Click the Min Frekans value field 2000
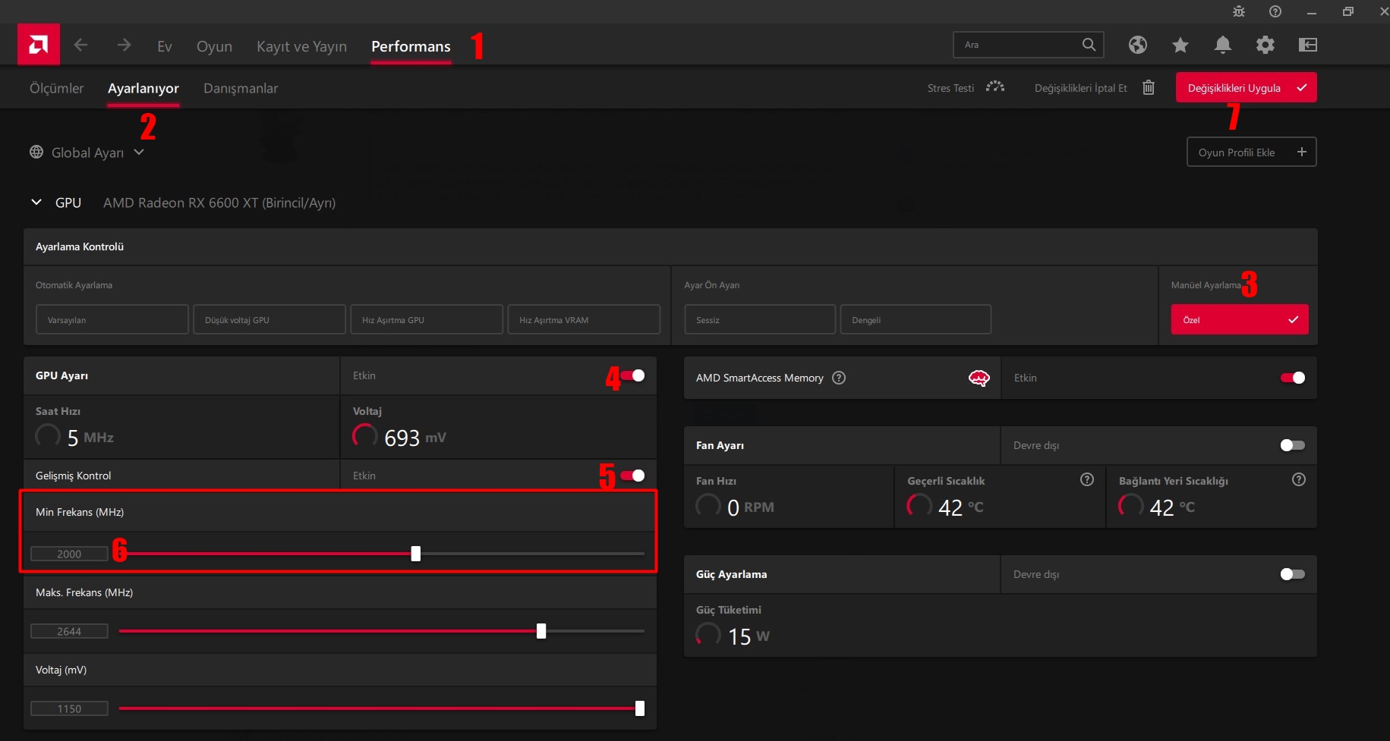 [x=69, y=554]
